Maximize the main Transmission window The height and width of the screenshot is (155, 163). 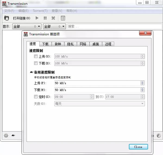click(147, 2)
